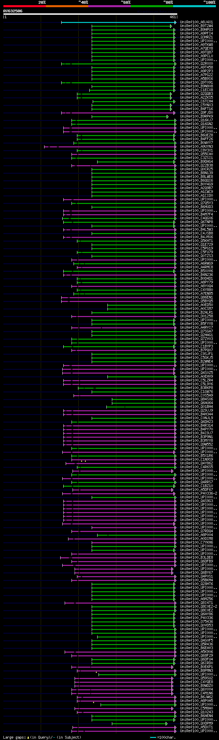Click the red 20% identity legend segment
Screen dimensions: 219x740
click(24, 6)
